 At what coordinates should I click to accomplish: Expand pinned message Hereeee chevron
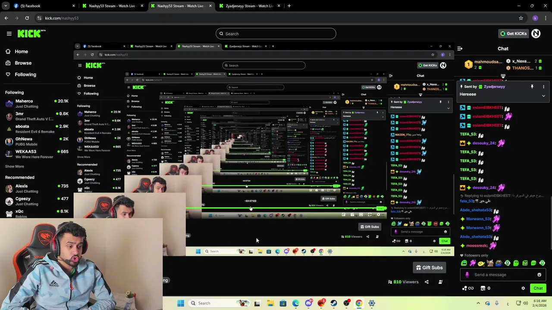click(543, 96)
